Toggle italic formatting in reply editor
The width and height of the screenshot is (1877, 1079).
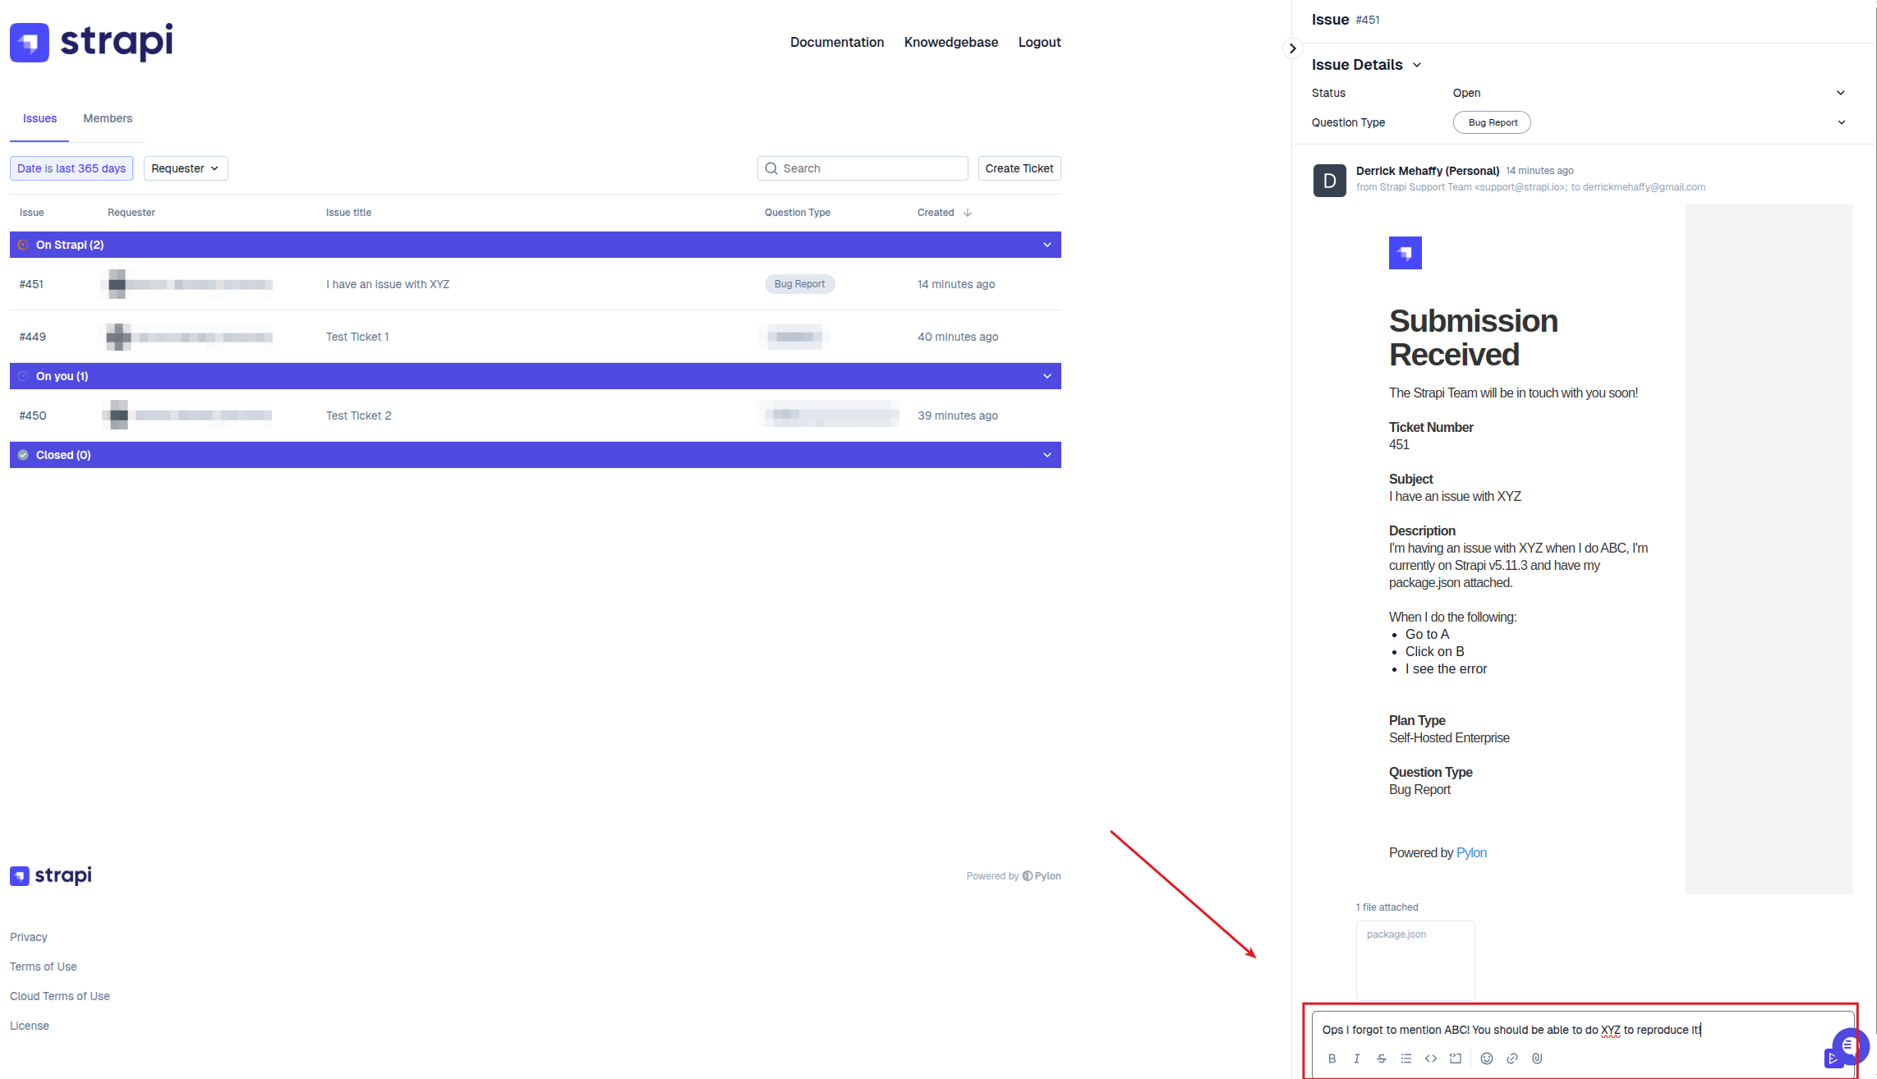[1356, 1058]
